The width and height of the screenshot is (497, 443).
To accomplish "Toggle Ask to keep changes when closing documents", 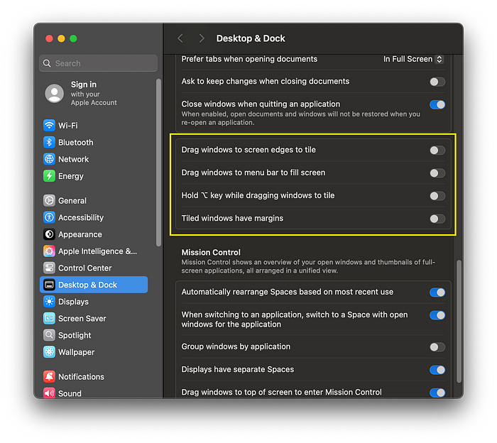I will 437,82.
